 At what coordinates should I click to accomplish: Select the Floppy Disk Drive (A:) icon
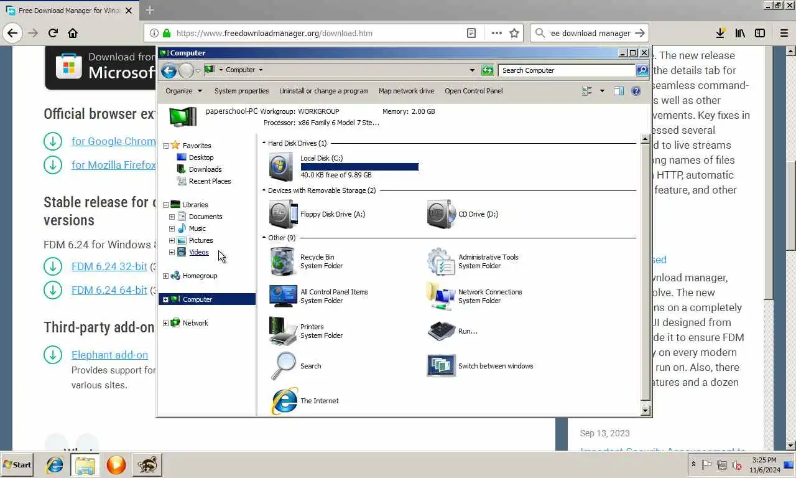tap(283, 214)
